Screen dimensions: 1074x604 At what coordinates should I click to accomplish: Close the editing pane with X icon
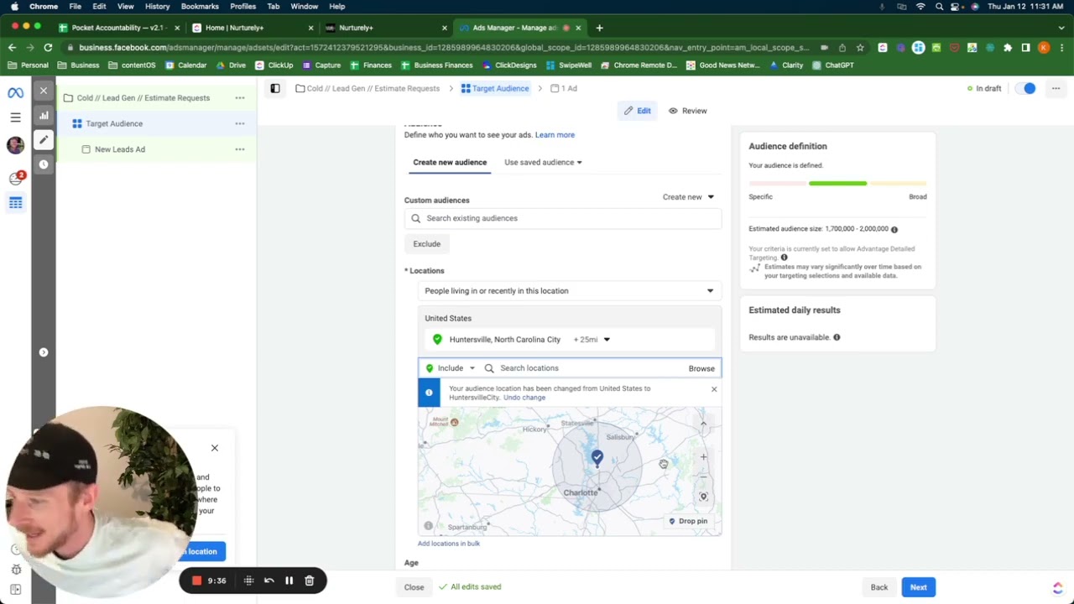(44, 90)
